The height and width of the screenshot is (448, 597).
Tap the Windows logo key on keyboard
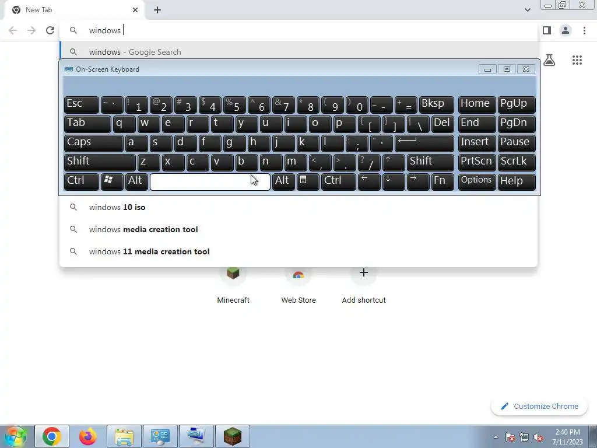[x=112, y=182]
